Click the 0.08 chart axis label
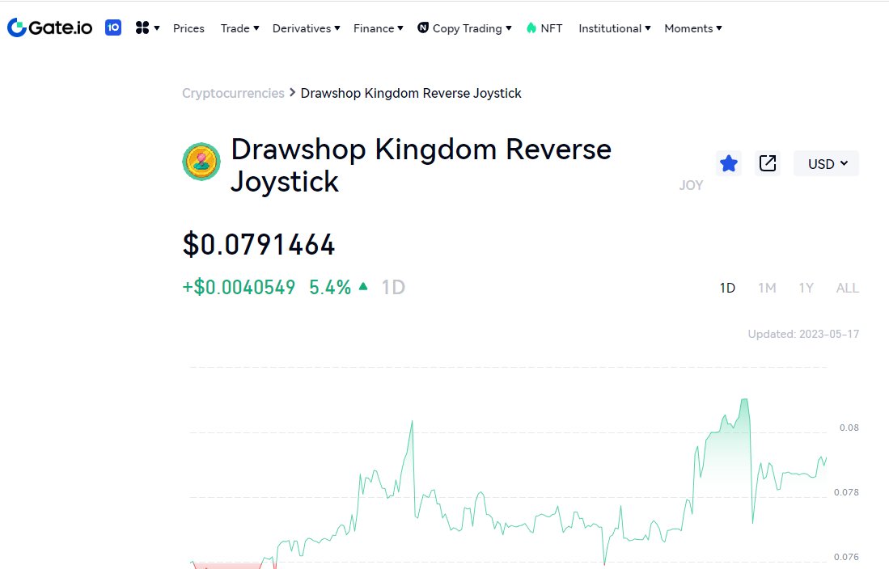The height and width of the screenshot is (569, 889). pyautogui.click(x=849, y=428)
